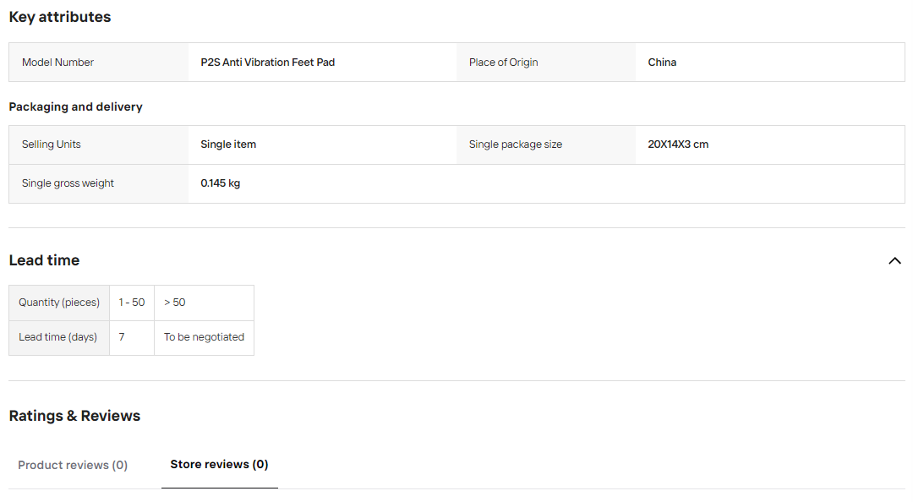The width and height of the screenshot is (913, 502).
Task: Click the 1 - 50 quantity cell
Action: (132, 303)
